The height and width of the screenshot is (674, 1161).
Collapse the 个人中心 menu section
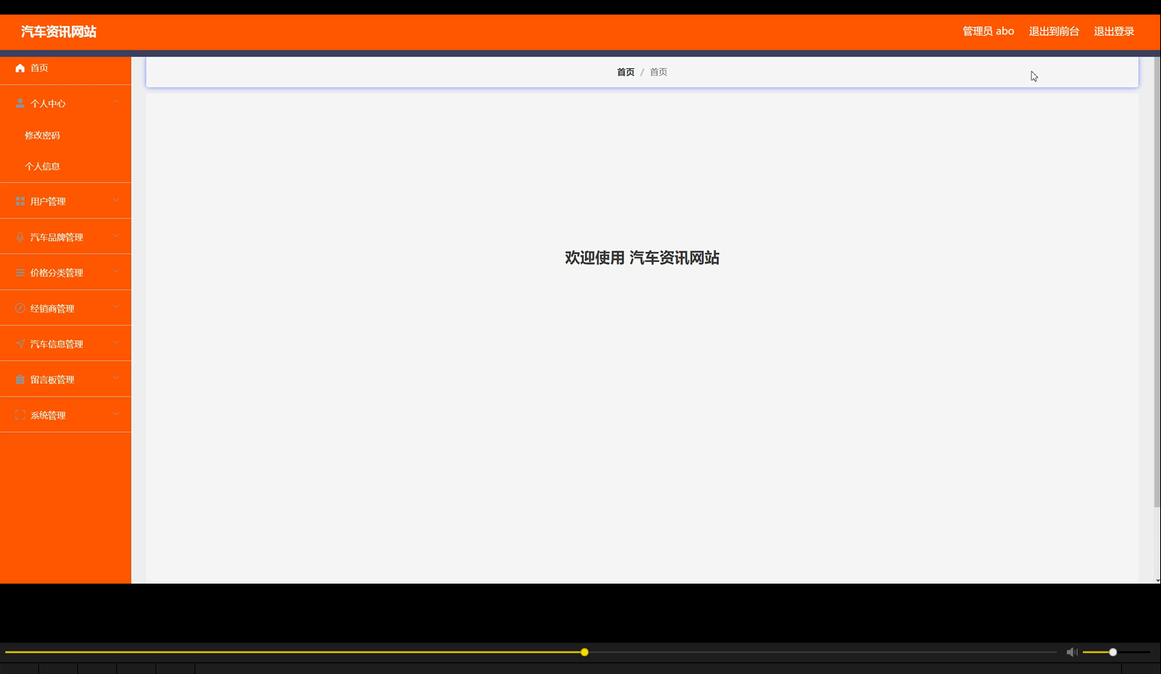pyautogui.click(x=116, y=100)
